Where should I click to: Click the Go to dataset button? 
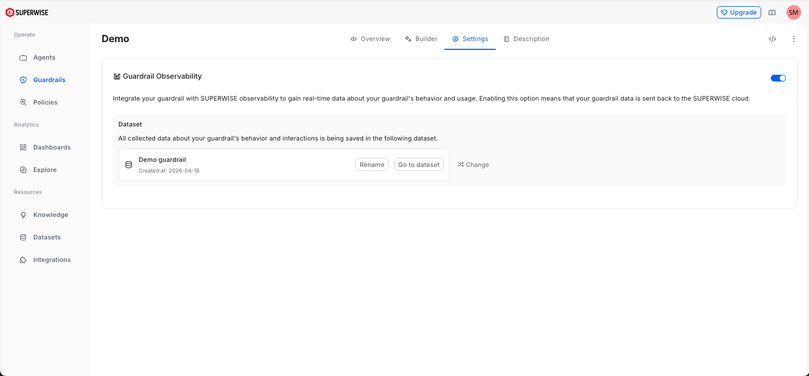click(419, 165)
